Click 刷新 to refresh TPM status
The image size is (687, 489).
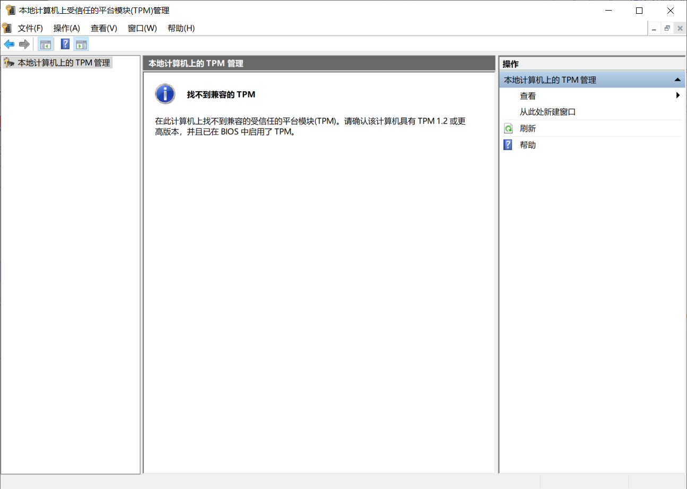tap(528, 128)
